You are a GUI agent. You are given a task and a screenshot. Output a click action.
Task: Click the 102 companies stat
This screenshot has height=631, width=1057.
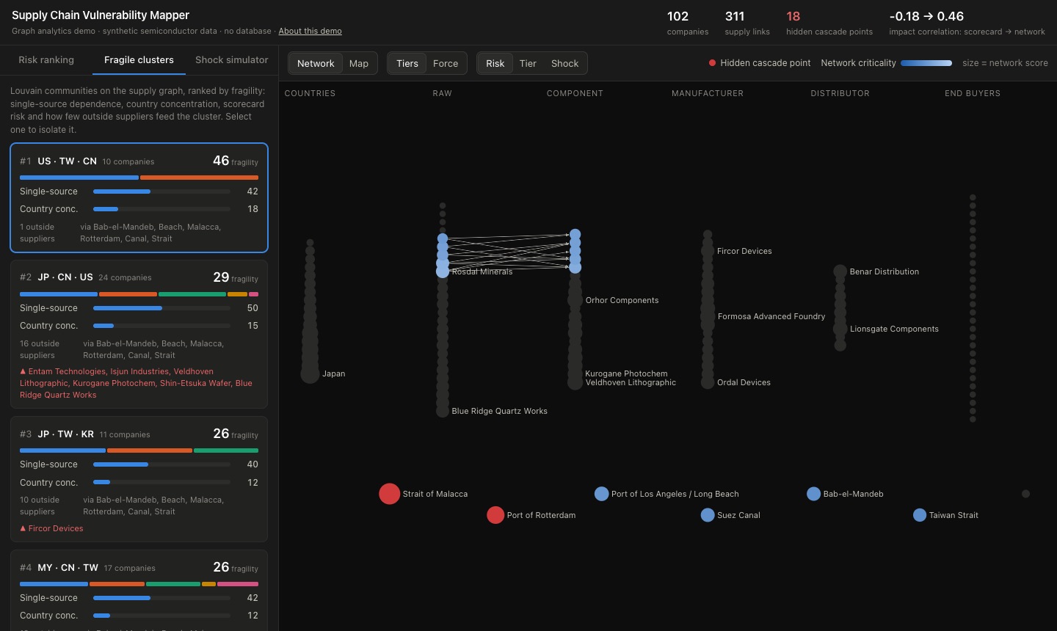click(x=688, y=23)
